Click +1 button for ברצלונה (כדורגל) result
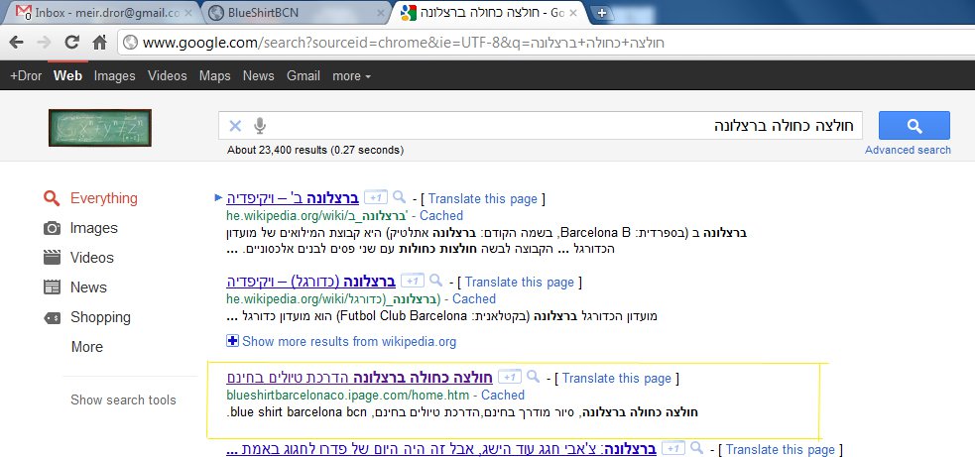The height and width of the screenshot is (457, 975). click(x=413, y=281)
